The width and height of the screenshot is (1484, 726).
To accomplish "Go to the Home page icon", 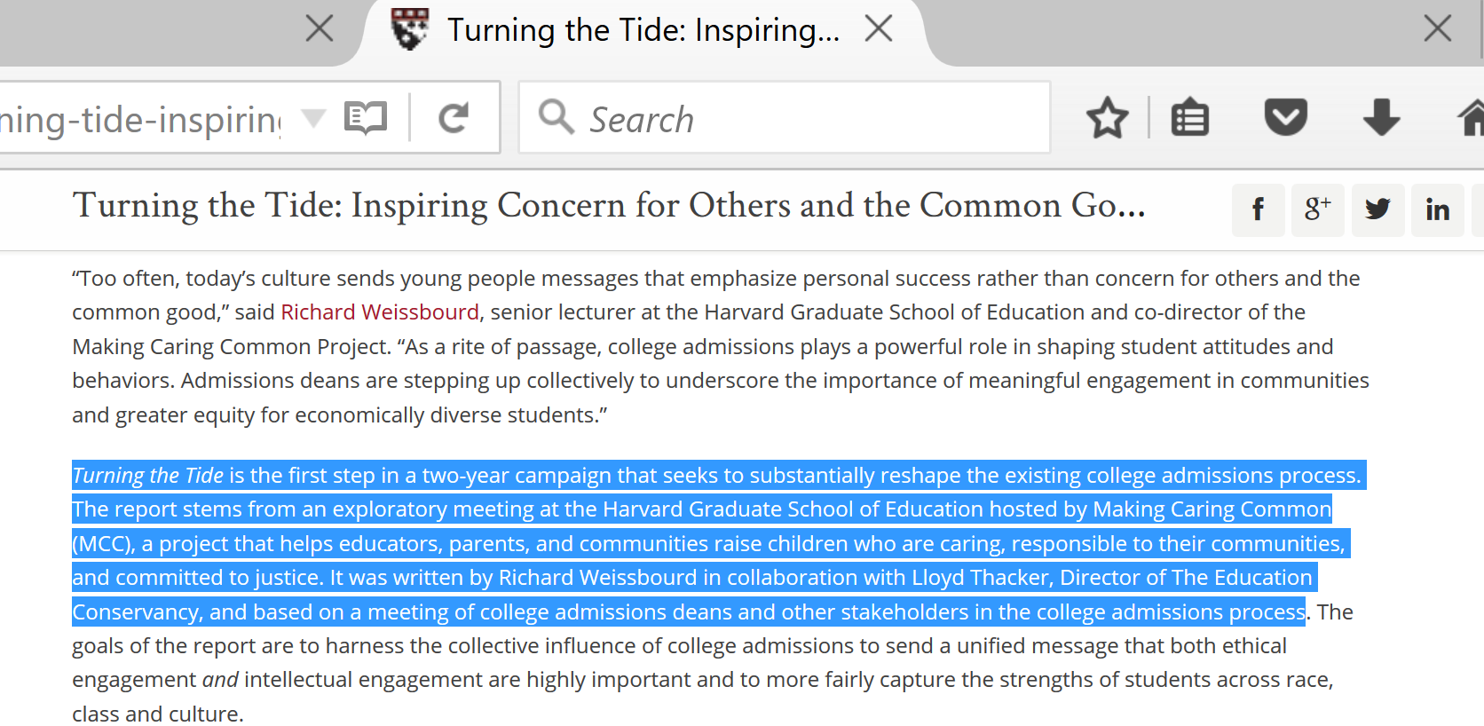I will pos(1472,117).
